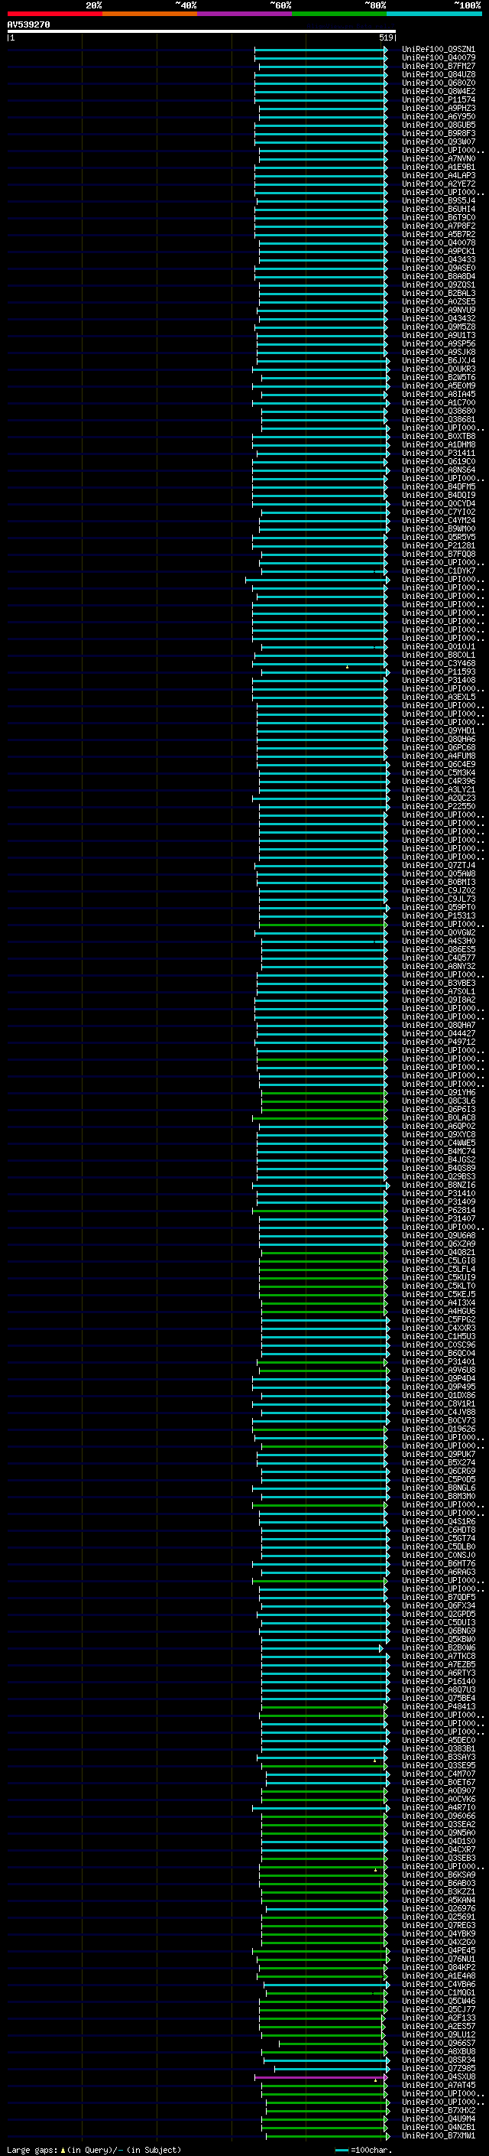Viewport: 489px width, 2156px height.
Task: Select hit label UniRef100_Q43433
Action: pyautogui.click(x=439, y=259)
